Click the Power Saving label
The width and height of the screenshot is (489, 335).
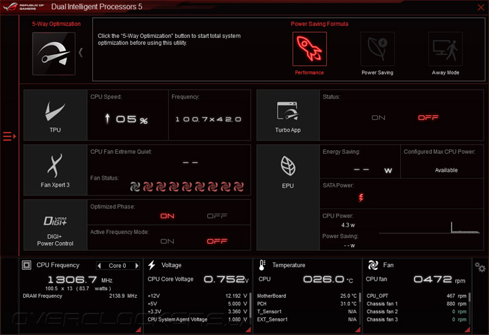[x=378, y=73]
